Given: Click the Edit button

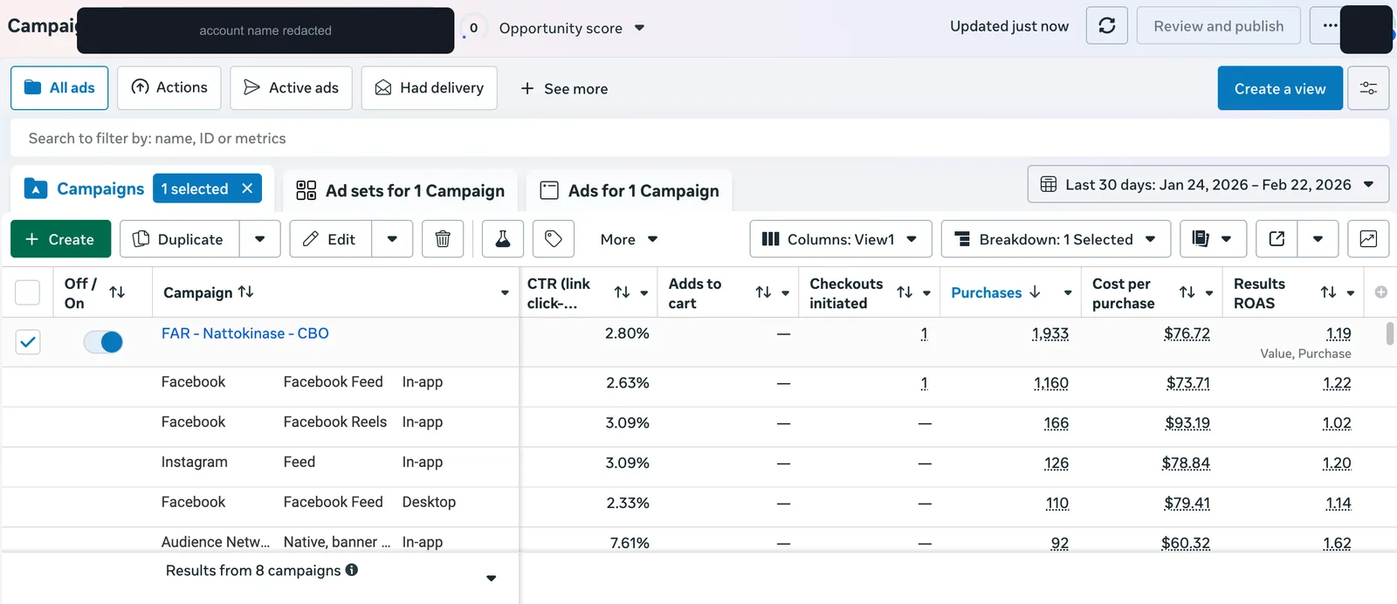Looking at the screenshot, I should coord(330,239).
